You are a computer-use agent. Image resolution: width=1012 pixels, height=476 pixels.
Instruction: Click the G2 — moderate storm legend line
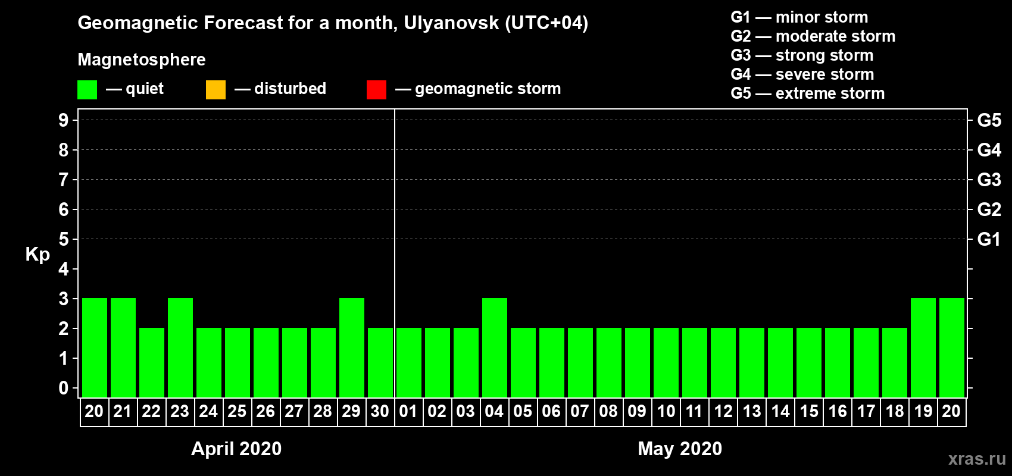coord(813,36)
